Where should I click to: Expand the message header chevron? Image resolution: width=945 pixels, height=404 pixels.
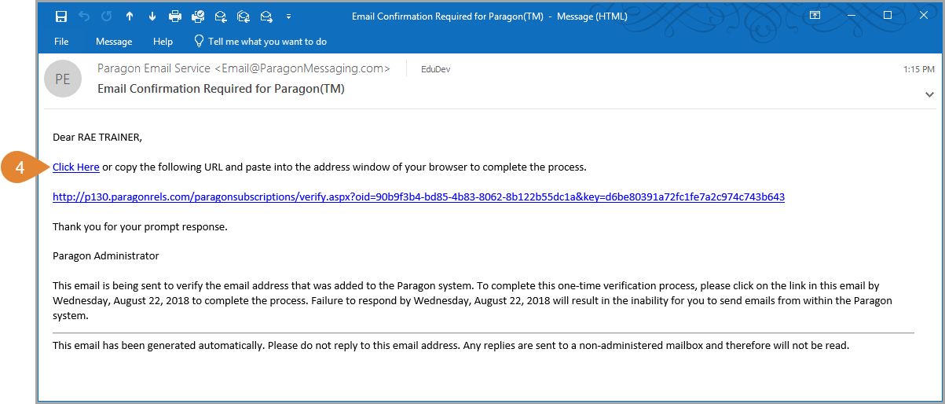930,94
